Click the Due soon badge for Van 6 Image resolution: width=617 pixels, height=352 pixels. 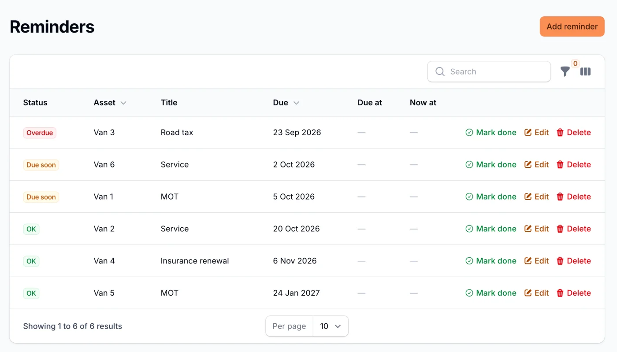coord(41,165)
